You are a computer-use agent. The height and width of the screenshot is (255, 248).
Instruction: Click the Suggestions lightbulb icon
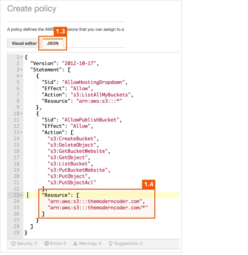(111, 243)
